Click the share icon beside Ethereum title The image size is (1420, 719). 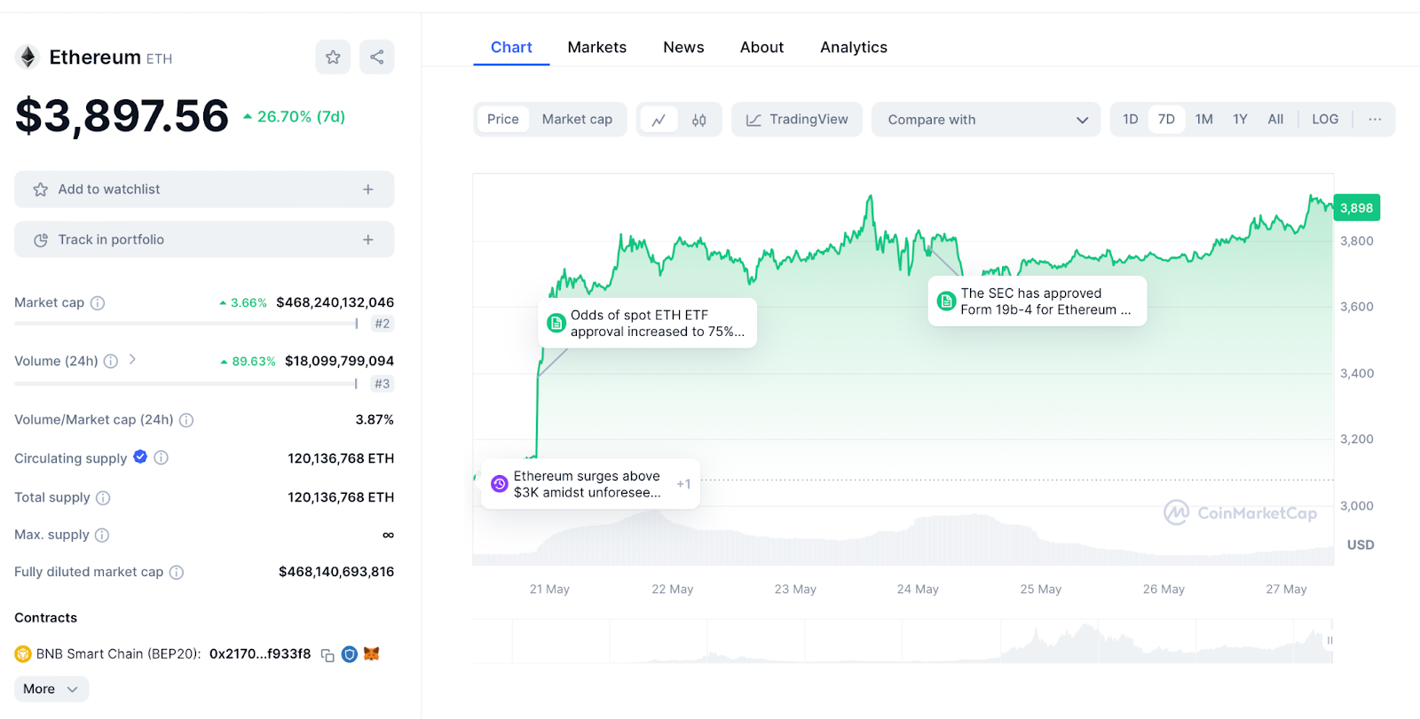[x=377, y=57]
